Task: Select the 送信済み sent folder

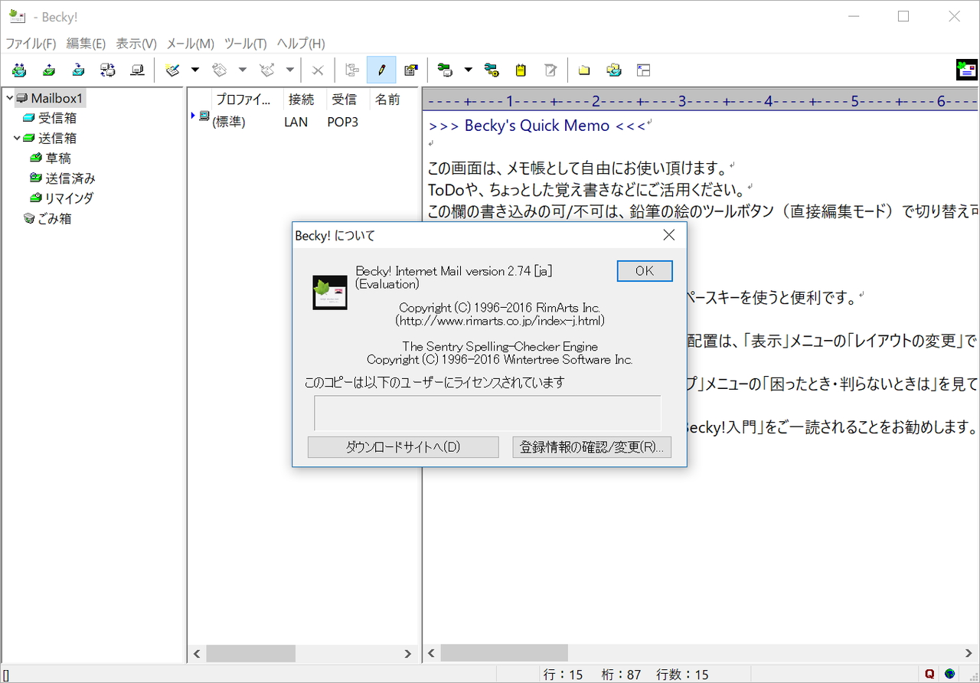Action: coord(70,178)
